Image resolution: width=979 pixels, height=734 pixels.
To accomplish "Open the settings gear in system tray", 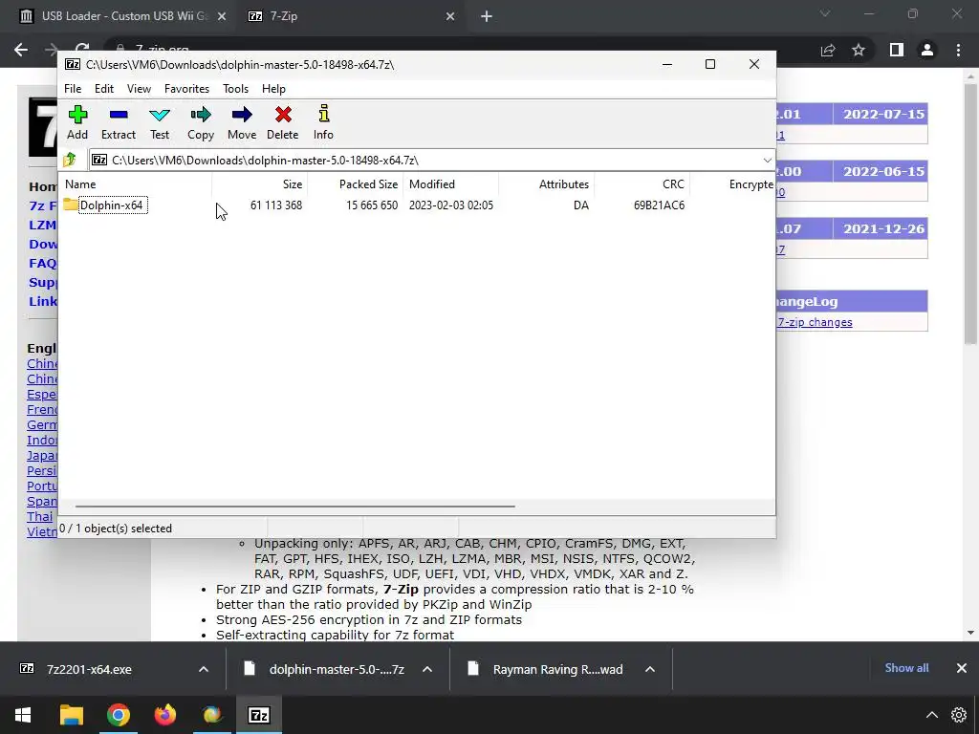I will [x=959, y=715].
